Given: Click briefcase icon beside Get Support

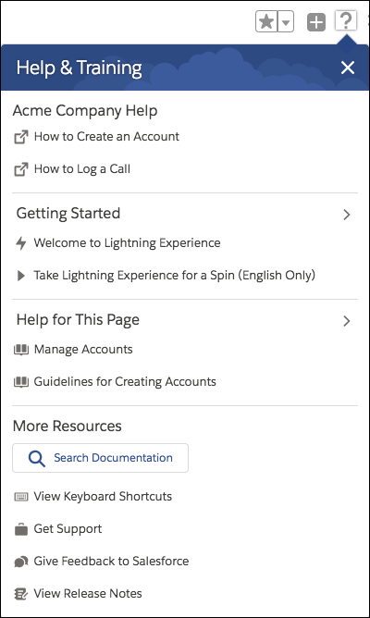Looking at the screenshot, I should [21, 529].
